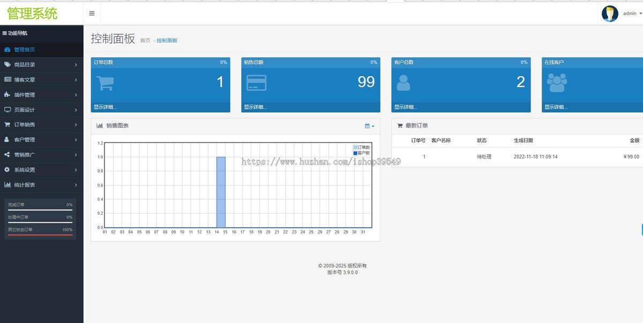The image size is (643, 323).
Task: Click bar chart icon next to 销售图表
Action: pyautogui.click(x=100, y=126)
